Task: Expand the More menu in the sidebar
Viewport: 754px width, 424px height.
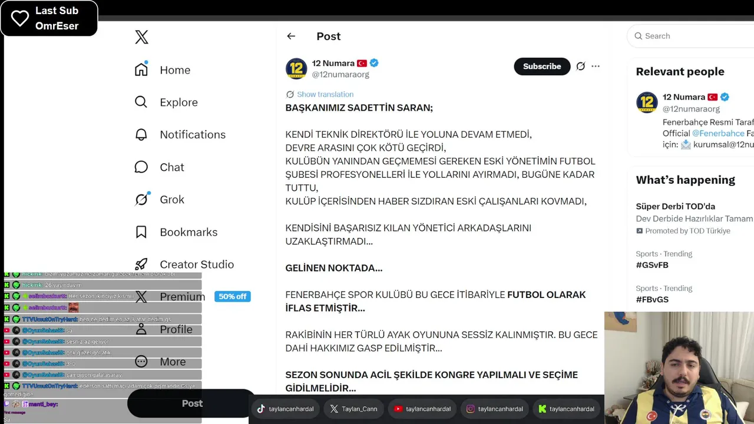Action: pyautogui.click(x=173, y=362)
